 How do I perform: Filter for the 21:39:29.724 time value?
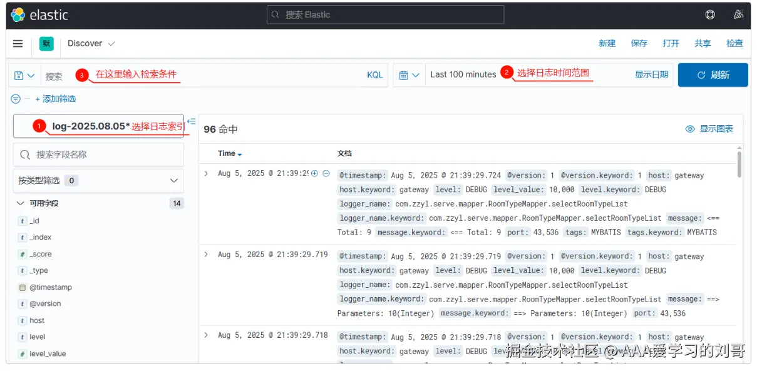tap(315, 173)
